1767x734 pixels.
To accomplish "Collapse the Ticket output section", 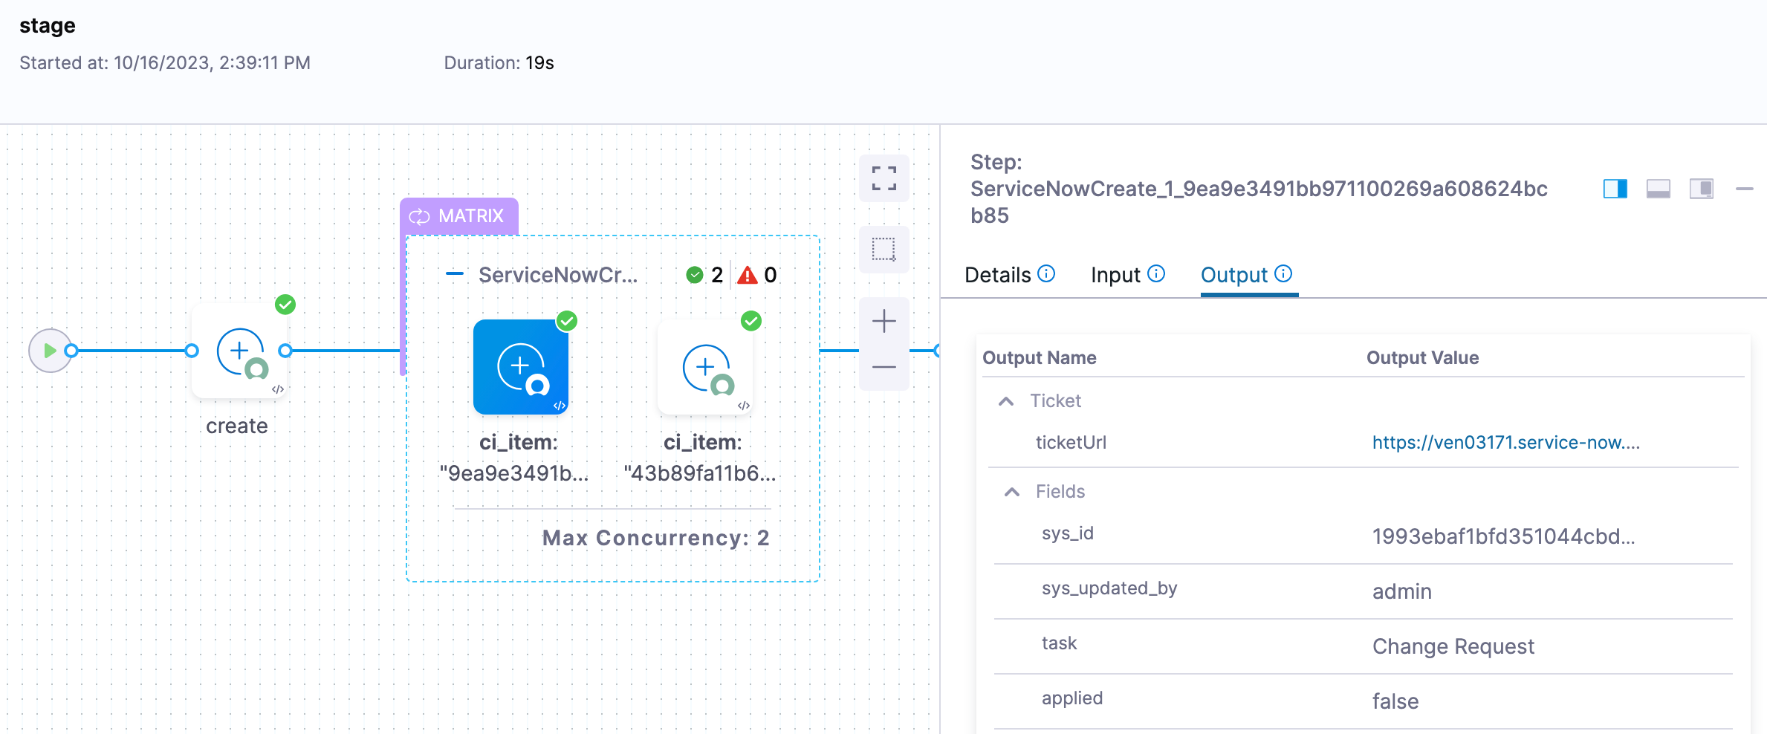I will tap(1006, 401).
